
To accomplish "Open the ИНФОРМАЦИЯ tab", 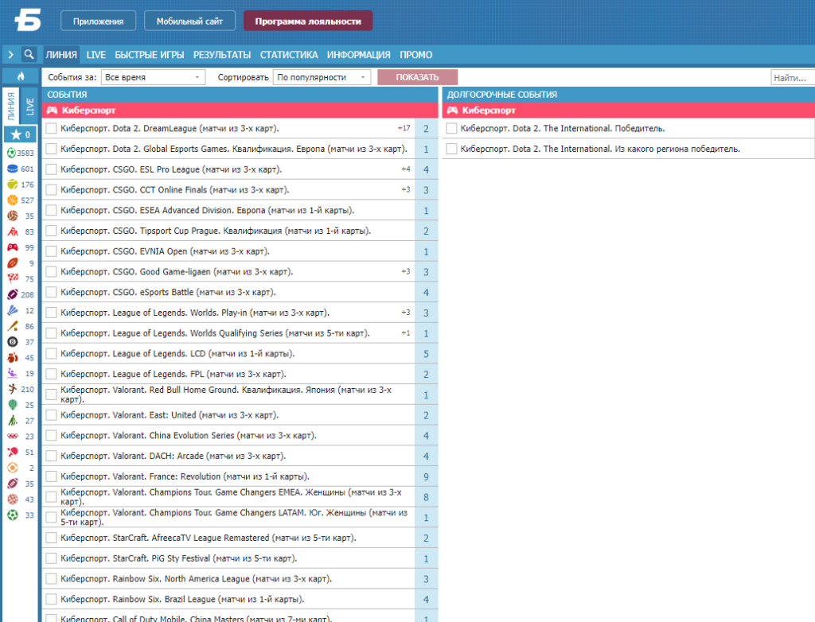I will (x=359, y=55).
